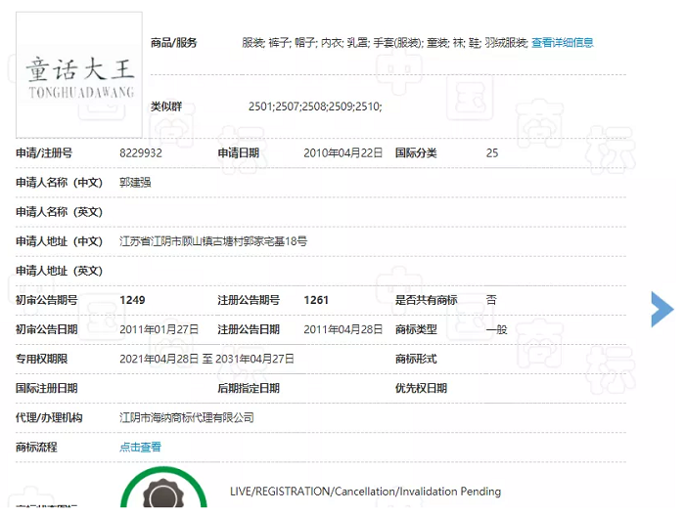Viewport: 685px width, 514px height.
Task: Click the 初审公告日期 label
Action: pos(47,329)
